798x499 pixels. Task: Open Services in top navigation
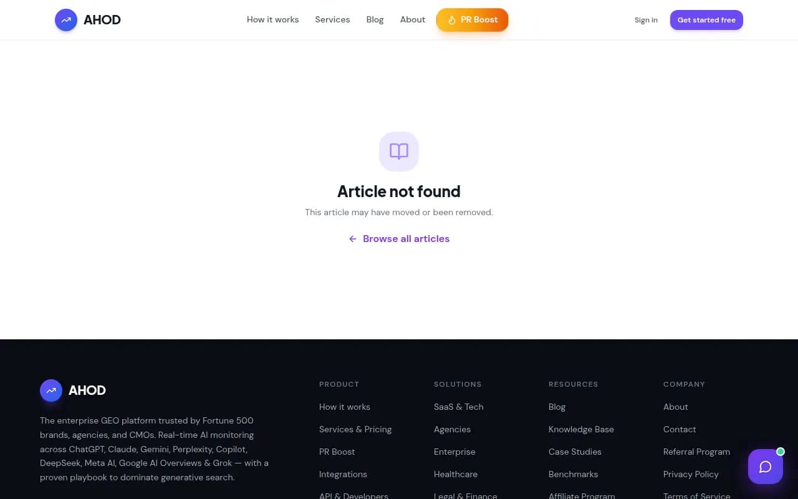pyautogui.click(x=332, y=20)
